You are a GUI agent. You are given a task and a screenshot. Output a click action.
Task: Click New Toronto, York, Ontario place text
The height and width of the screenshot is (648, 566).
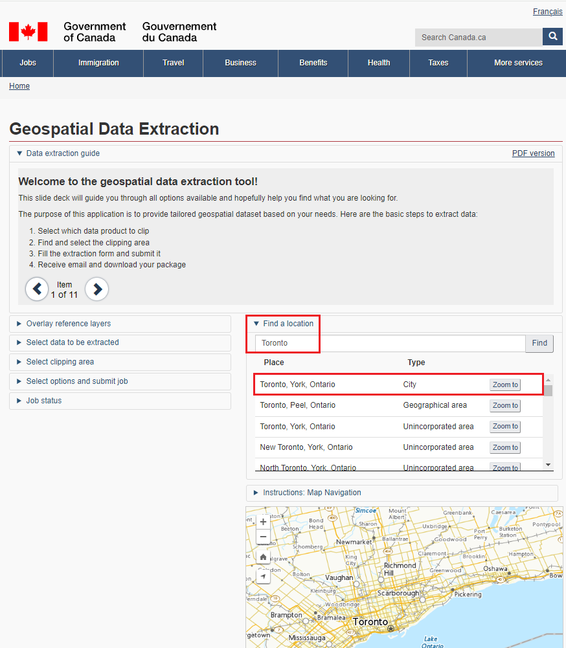(x=306, y=447)
